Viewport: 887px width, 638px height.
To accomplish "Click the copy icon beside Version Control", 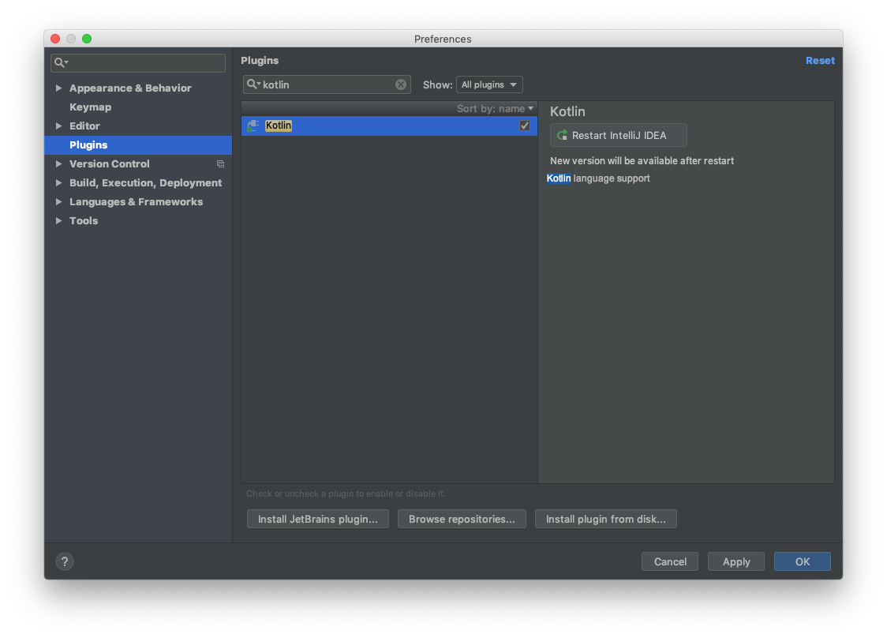I will tap(221, 164).
